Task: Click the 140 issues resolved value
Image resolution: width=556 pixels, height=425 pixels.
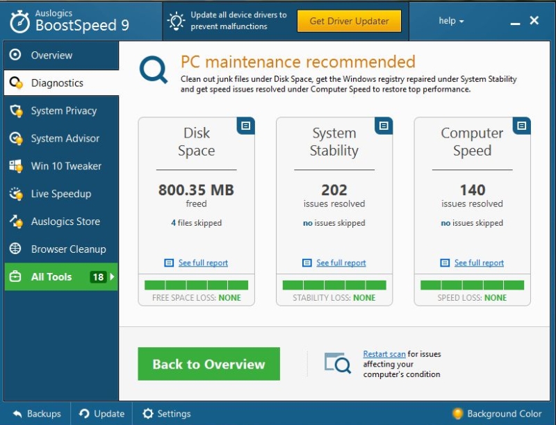Action: tap(473, 190)
